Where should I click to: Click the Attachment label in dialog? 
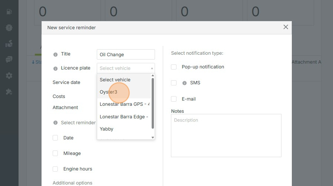click(x=65, y=108)
